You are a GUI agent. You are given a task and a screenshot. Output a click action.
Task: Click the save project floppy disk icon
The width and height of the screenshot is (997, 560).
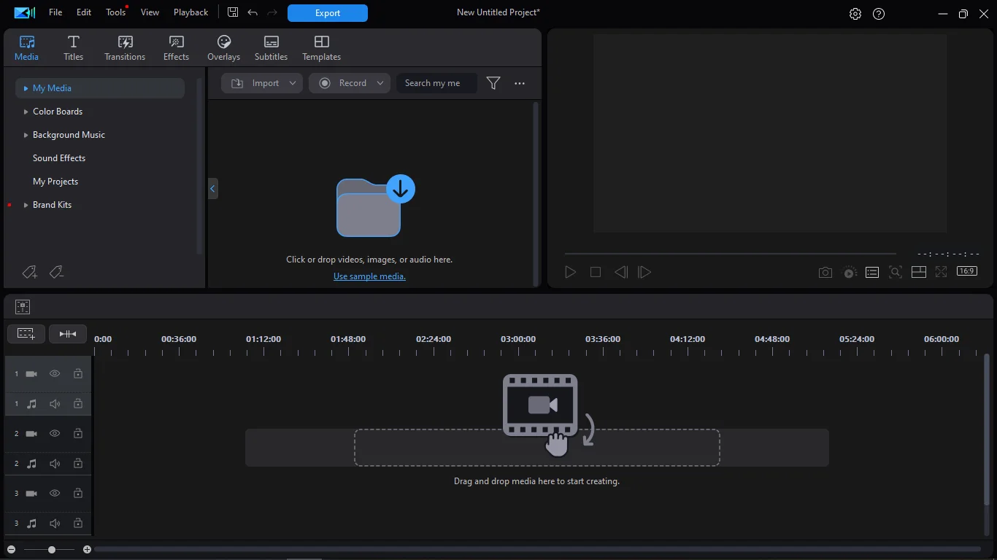click(x=233, y=12)
